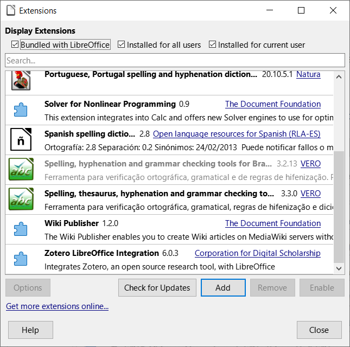Select Spanish spelling dictio... entry title
This screenshot has width=350, height=347.
point(90,134)
